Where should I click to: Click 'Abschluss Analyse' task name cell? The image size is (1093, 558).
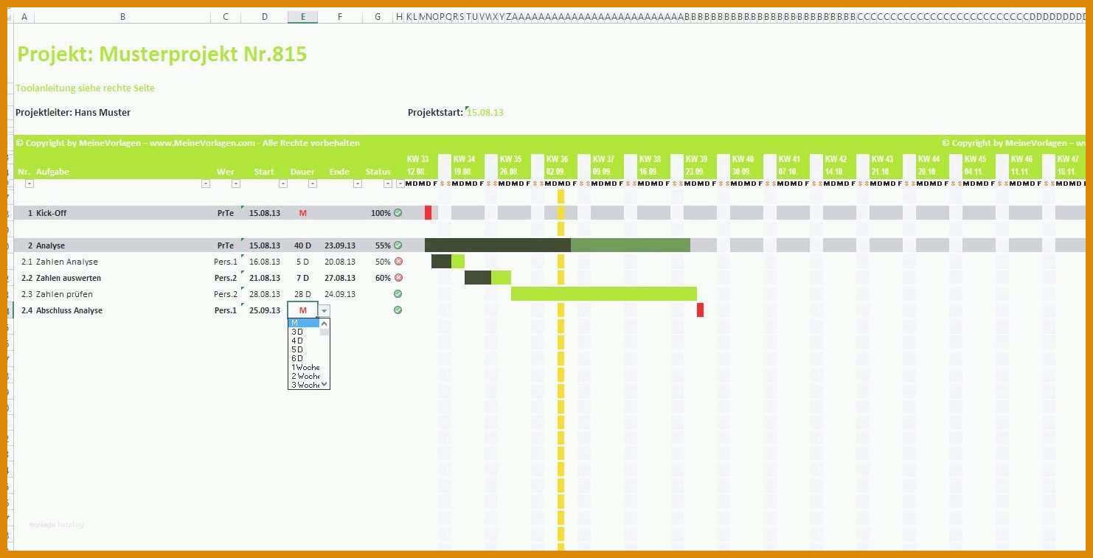click(x=69, y=310)
